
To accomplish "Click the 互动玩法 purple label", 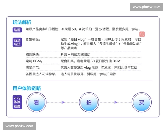I will coord(17,42).
